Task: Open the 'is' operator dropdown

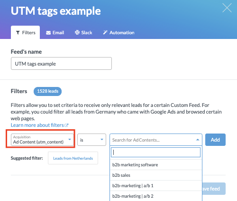Action: pyautogui.click(x=91, y=140)
